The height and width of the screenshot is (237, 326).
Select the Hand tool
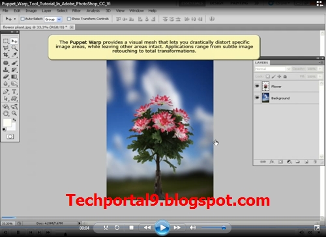[6, 113]
